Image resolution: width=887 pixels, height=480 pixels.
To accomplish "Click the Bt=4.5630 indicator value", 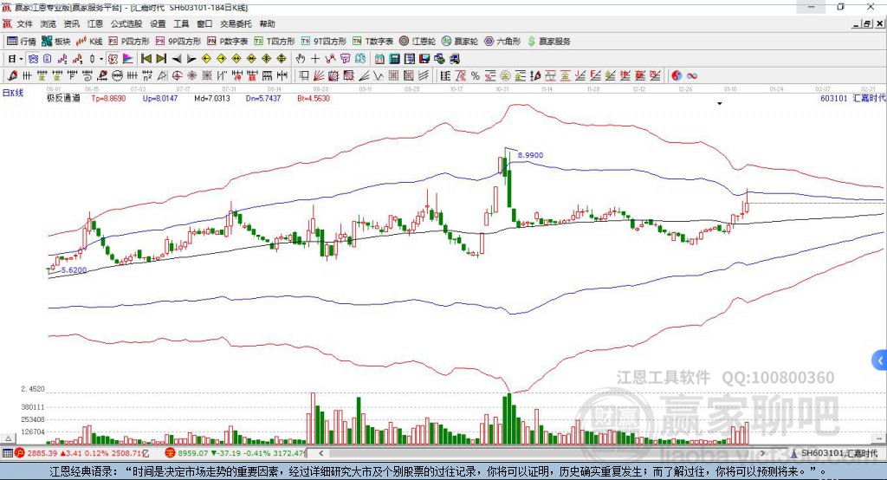I will coord(314,98).
